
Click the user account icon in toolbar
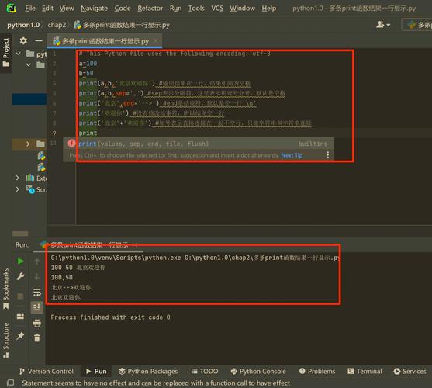(382, 25)
